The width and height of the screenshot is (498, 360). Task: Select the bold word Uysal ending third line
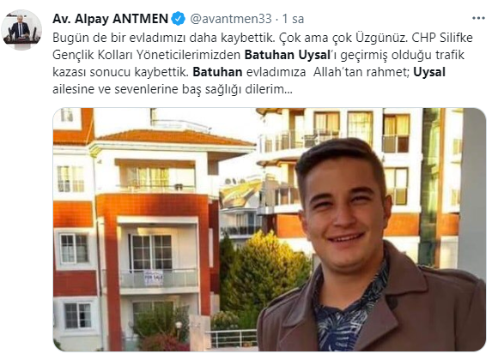(x=429, y=72)
